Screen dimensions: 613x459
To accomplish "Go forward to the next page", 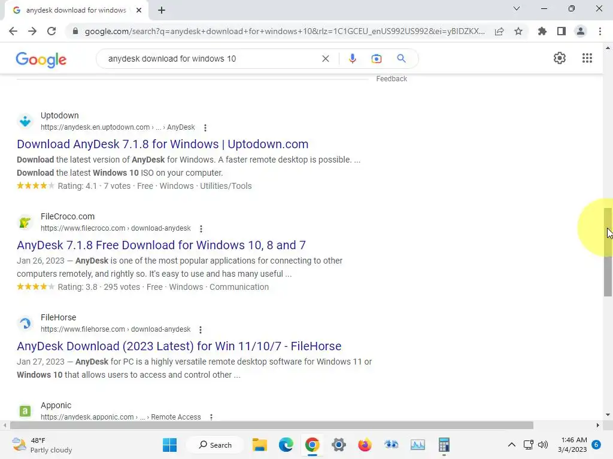I will (32, 31).
